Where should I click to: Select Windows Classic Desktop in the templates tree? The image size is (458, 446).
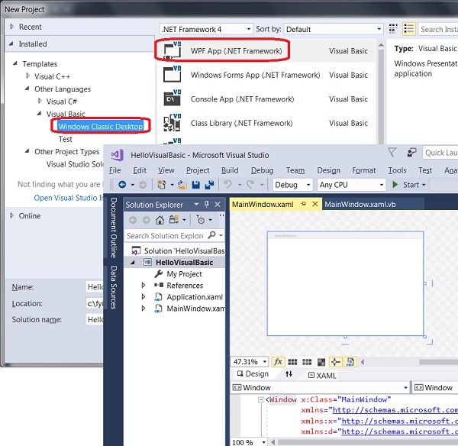click(101, 126)
